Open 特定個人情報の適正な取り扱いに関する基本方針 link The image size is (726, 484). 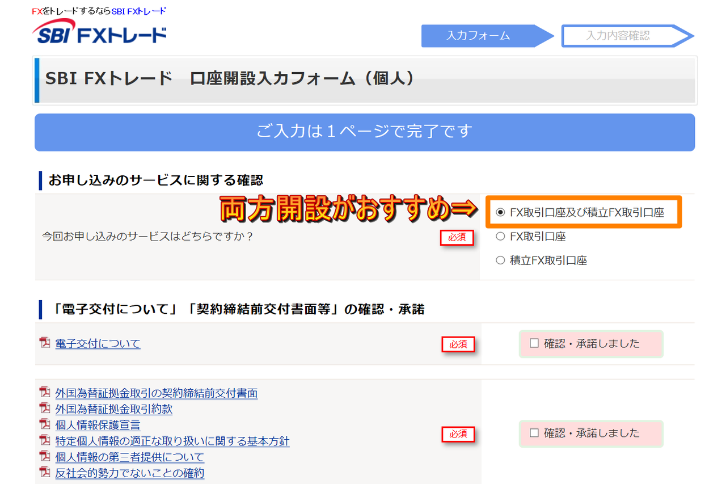point(172,440)
